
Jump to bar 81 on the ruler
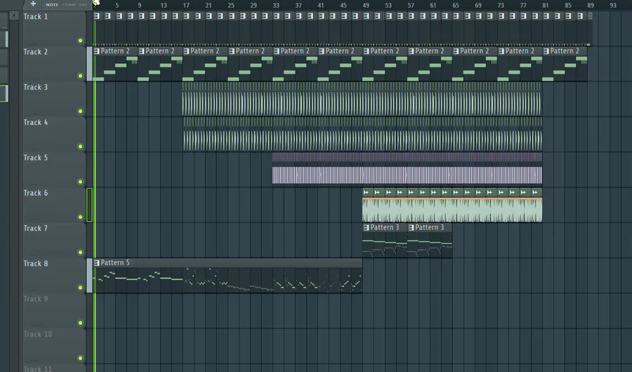pos(546,5)
